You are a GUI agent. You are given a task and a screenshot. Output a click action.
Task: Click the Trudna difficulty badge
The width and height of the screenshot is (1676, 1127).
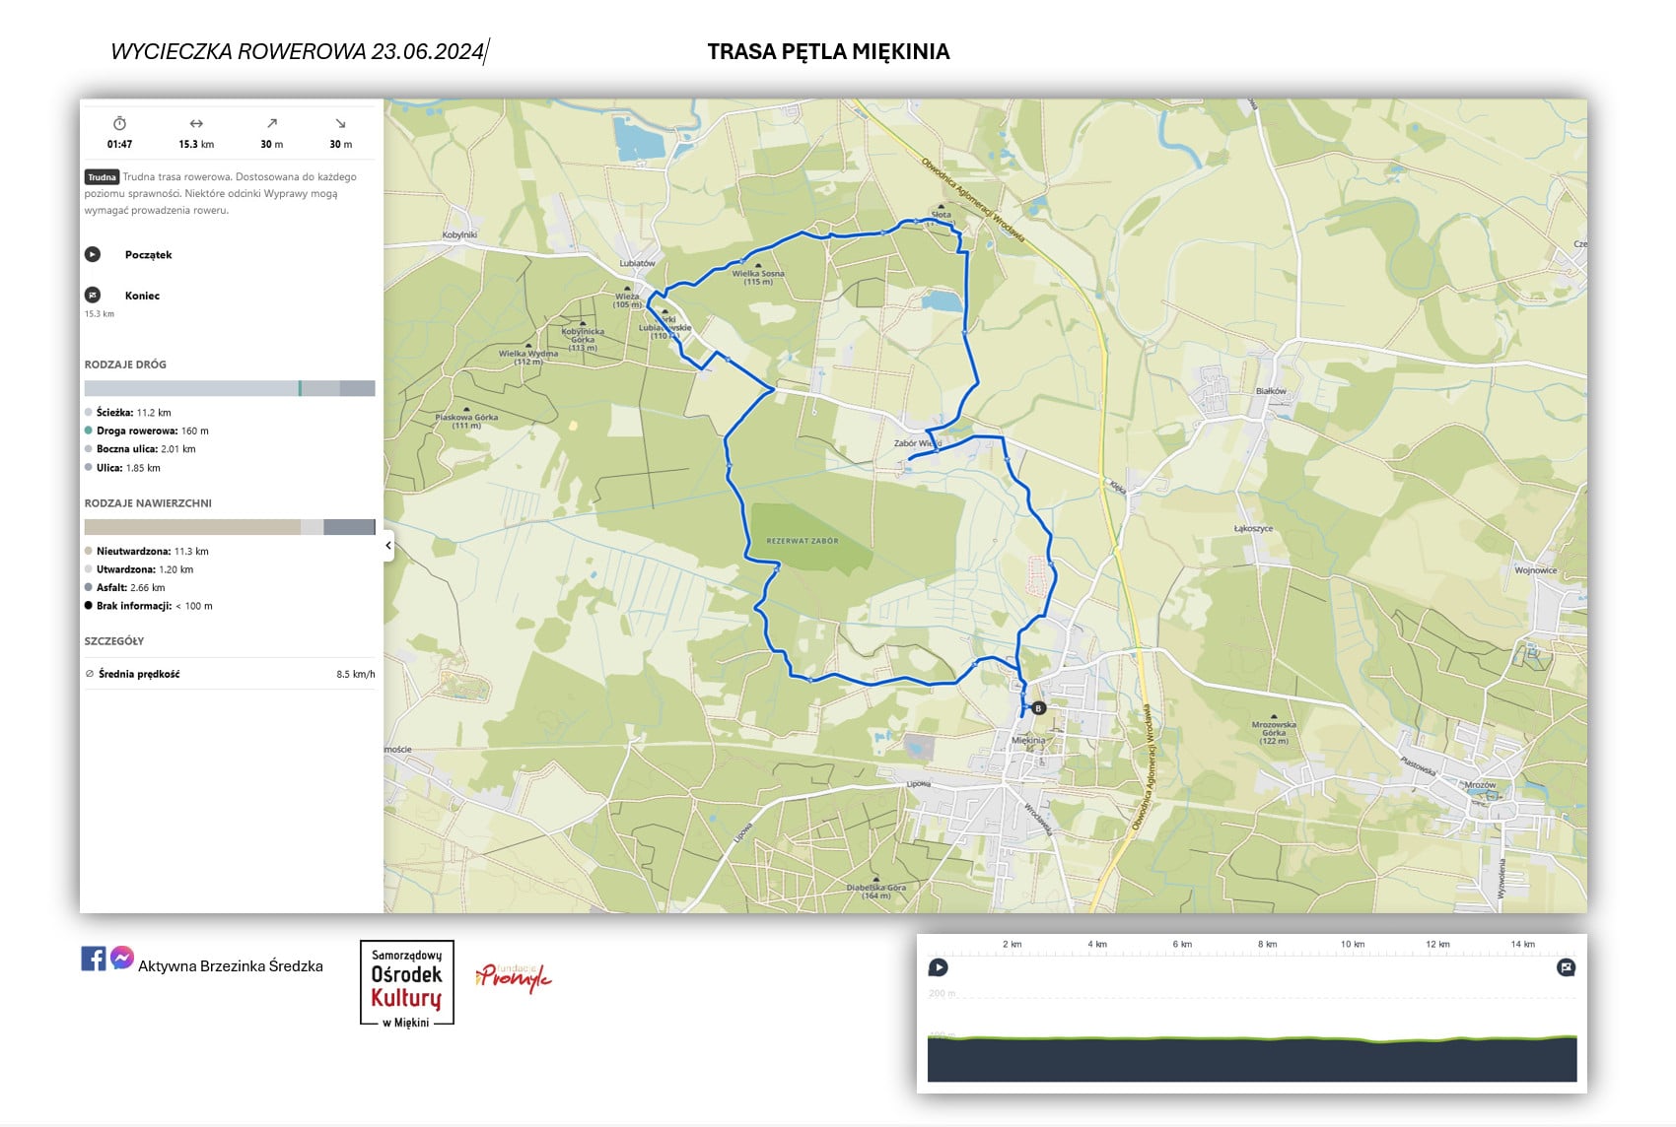coord(102,177)
